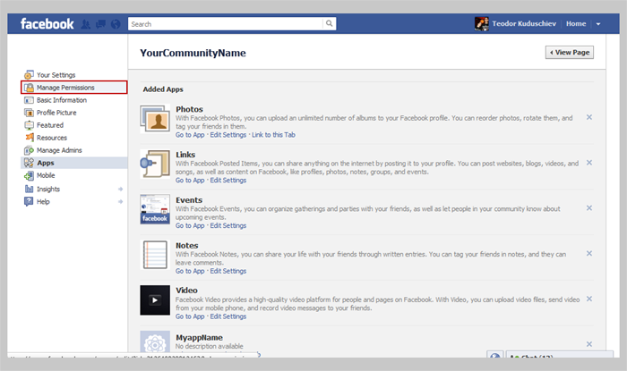The height and width of the screenshot is (371, 627).
Task: Click Insights chart icon
Action: 29,189
